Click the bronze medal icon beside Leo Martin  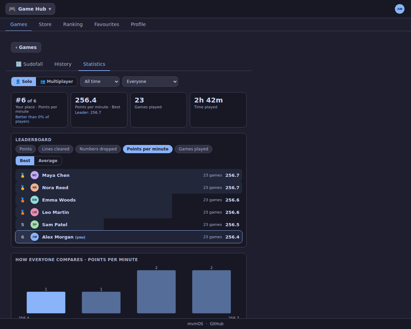pos(23,212)
